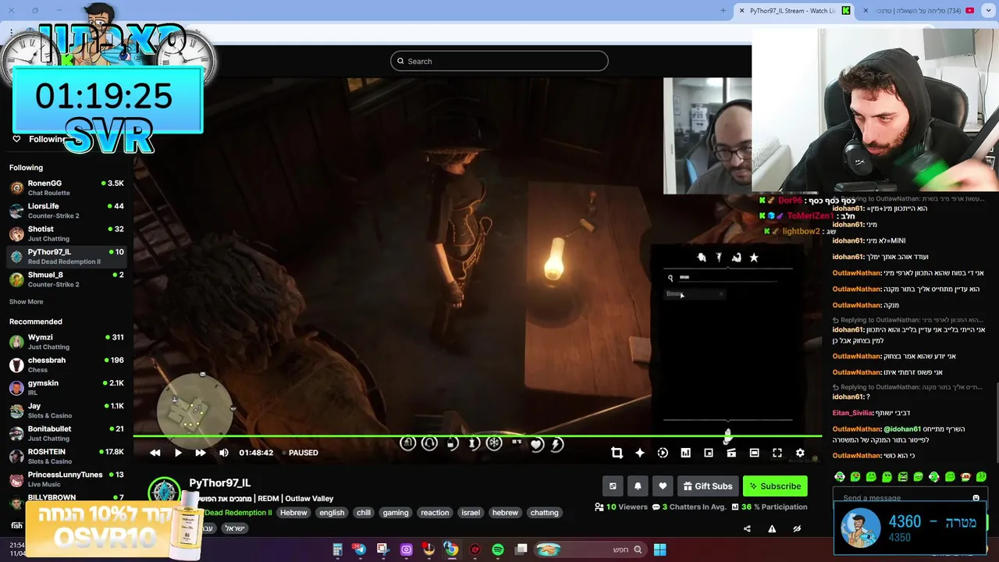Select PyThor97_IL in Following sidebar

click(x=66, y=256)
